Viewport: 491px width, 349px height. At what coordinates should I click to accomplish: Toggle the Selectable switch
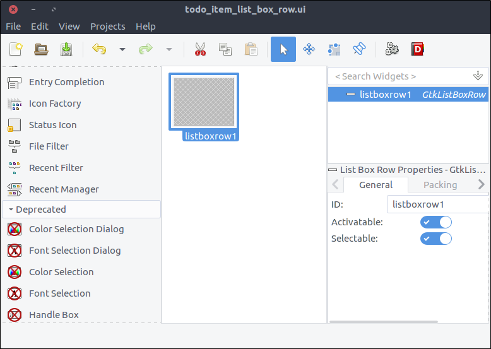(x=436, y=239)
